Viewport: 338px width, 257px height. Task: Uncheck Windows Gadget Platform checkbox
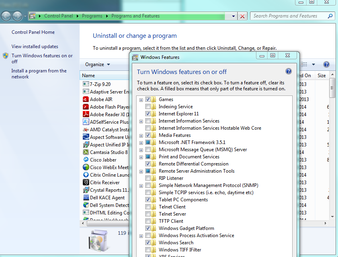pyautogui.click(x=148, y=228)
